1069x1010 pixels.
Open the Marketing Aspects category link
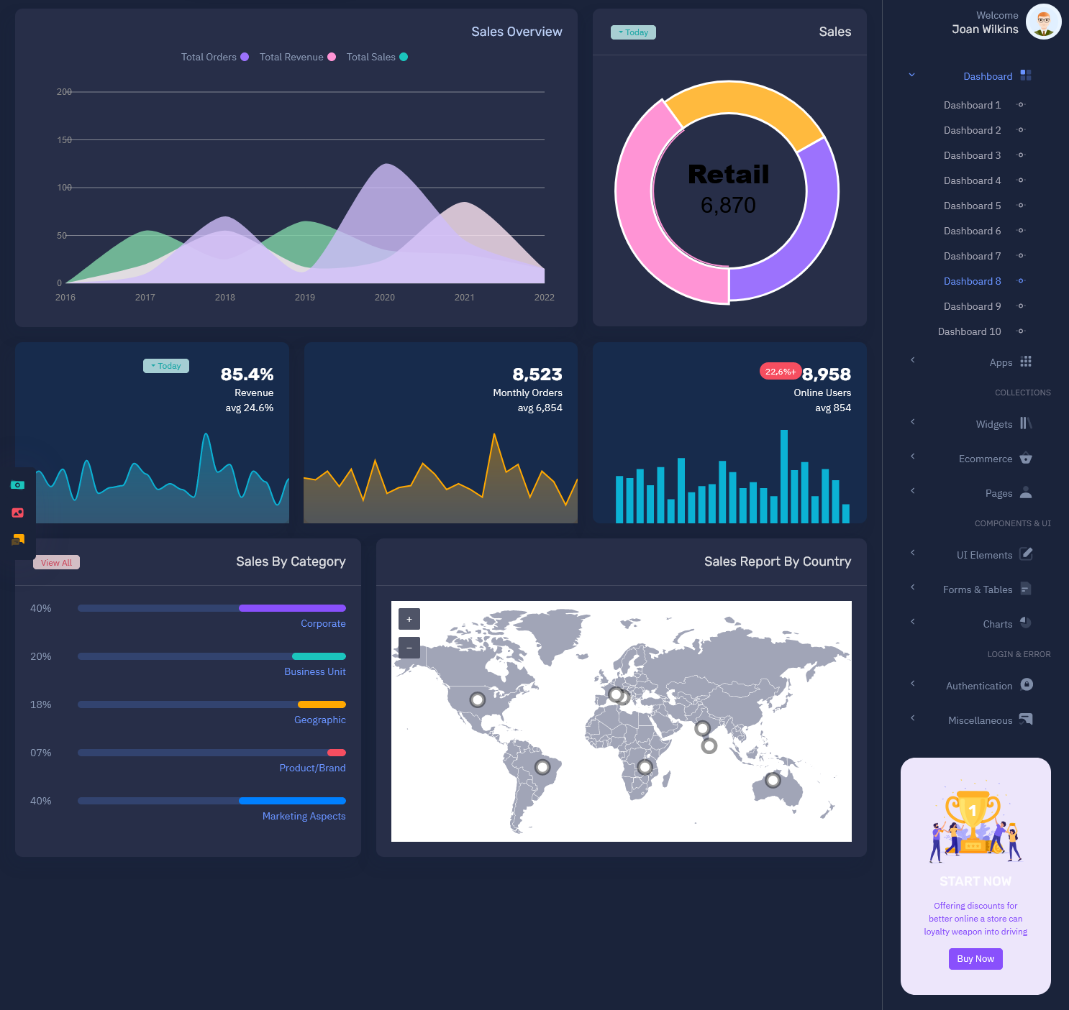pos(304,816)
